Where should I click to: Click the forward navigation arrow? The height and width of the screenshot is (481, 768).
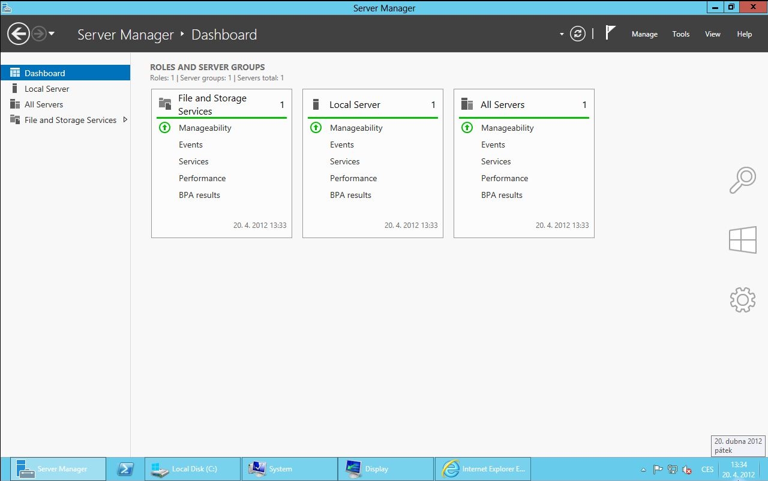38,34
